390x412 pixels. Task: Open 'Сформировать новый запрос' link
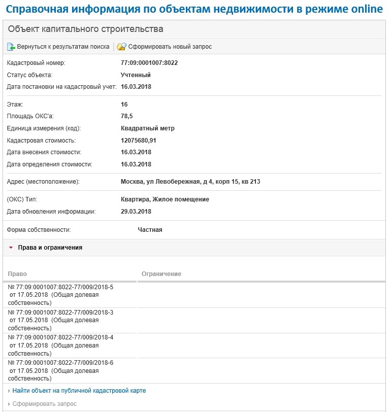170,47
